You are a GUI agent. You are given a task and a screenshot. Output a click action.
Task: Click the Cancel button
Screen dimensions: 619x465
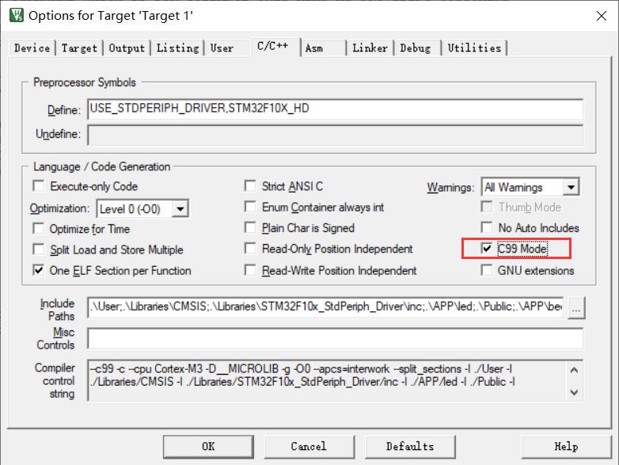tap(309, 447)
